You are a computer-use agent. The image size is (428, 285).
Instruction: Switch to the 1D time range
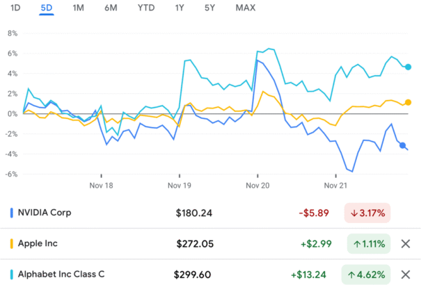[15, 8]
